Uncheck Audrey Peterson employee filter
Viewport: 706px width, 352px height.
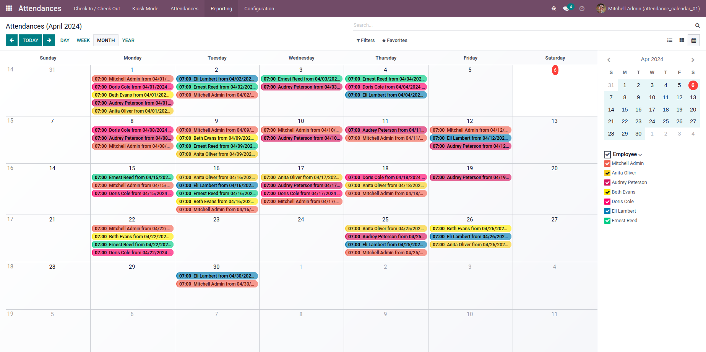[607, 182]
